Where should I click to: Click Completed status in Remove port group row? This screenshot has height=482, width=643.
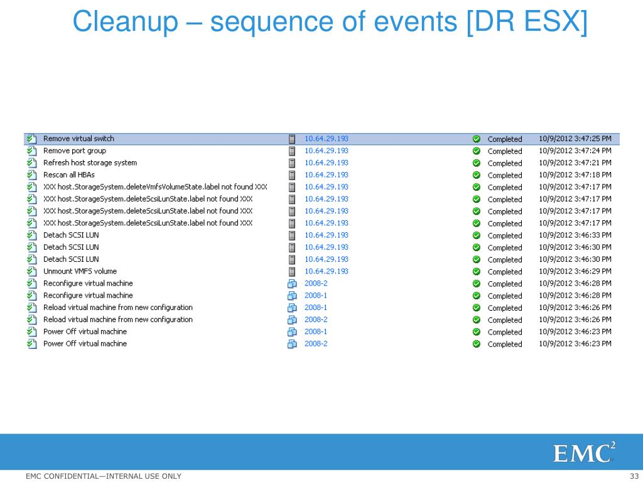[505, 151]
